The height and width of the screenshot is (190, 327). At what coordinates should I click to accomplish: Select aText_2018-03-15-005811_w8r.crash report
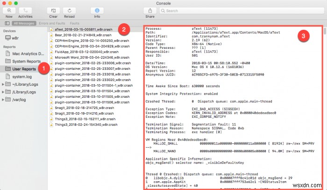[84, 29]
